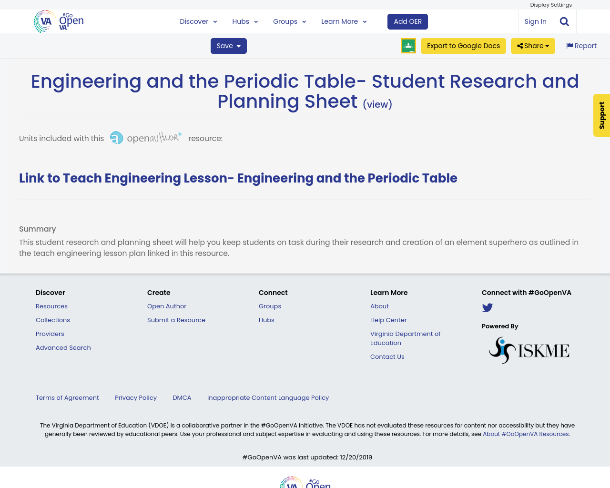Open the Privacy Policy page
Screen dimensions: 610x488
[135, 397]
